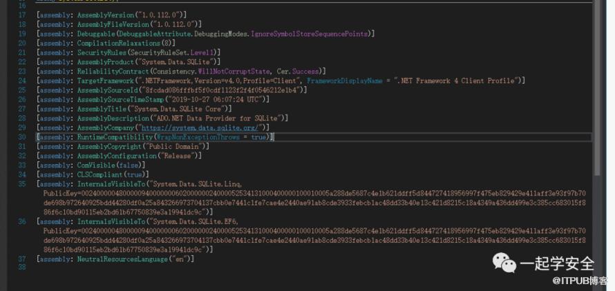Screen dimensions: 615x291
Task: Click SecurityRules on line 21
Action: (x=102, y=52)
